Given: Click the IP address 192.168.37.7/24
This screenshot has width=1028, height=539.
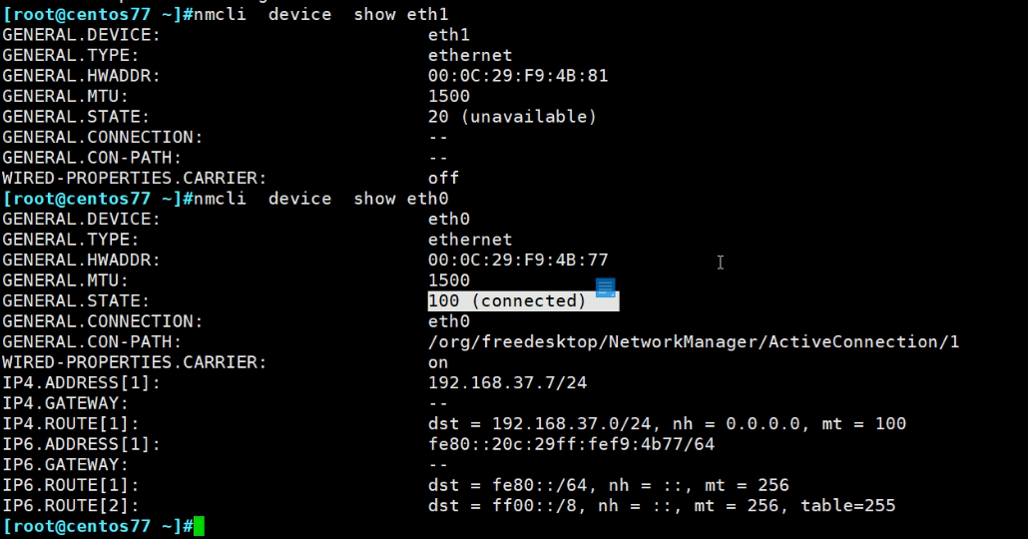Looking at the screenshot, I should pyautogui.click(x=501, y=382).
